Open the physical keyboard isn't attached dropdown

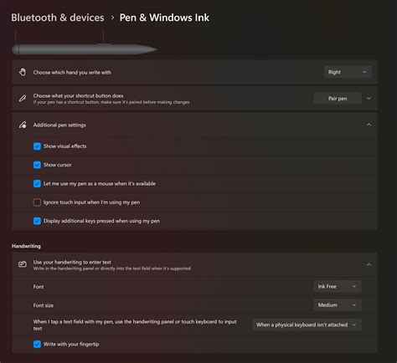pos(307,325)
